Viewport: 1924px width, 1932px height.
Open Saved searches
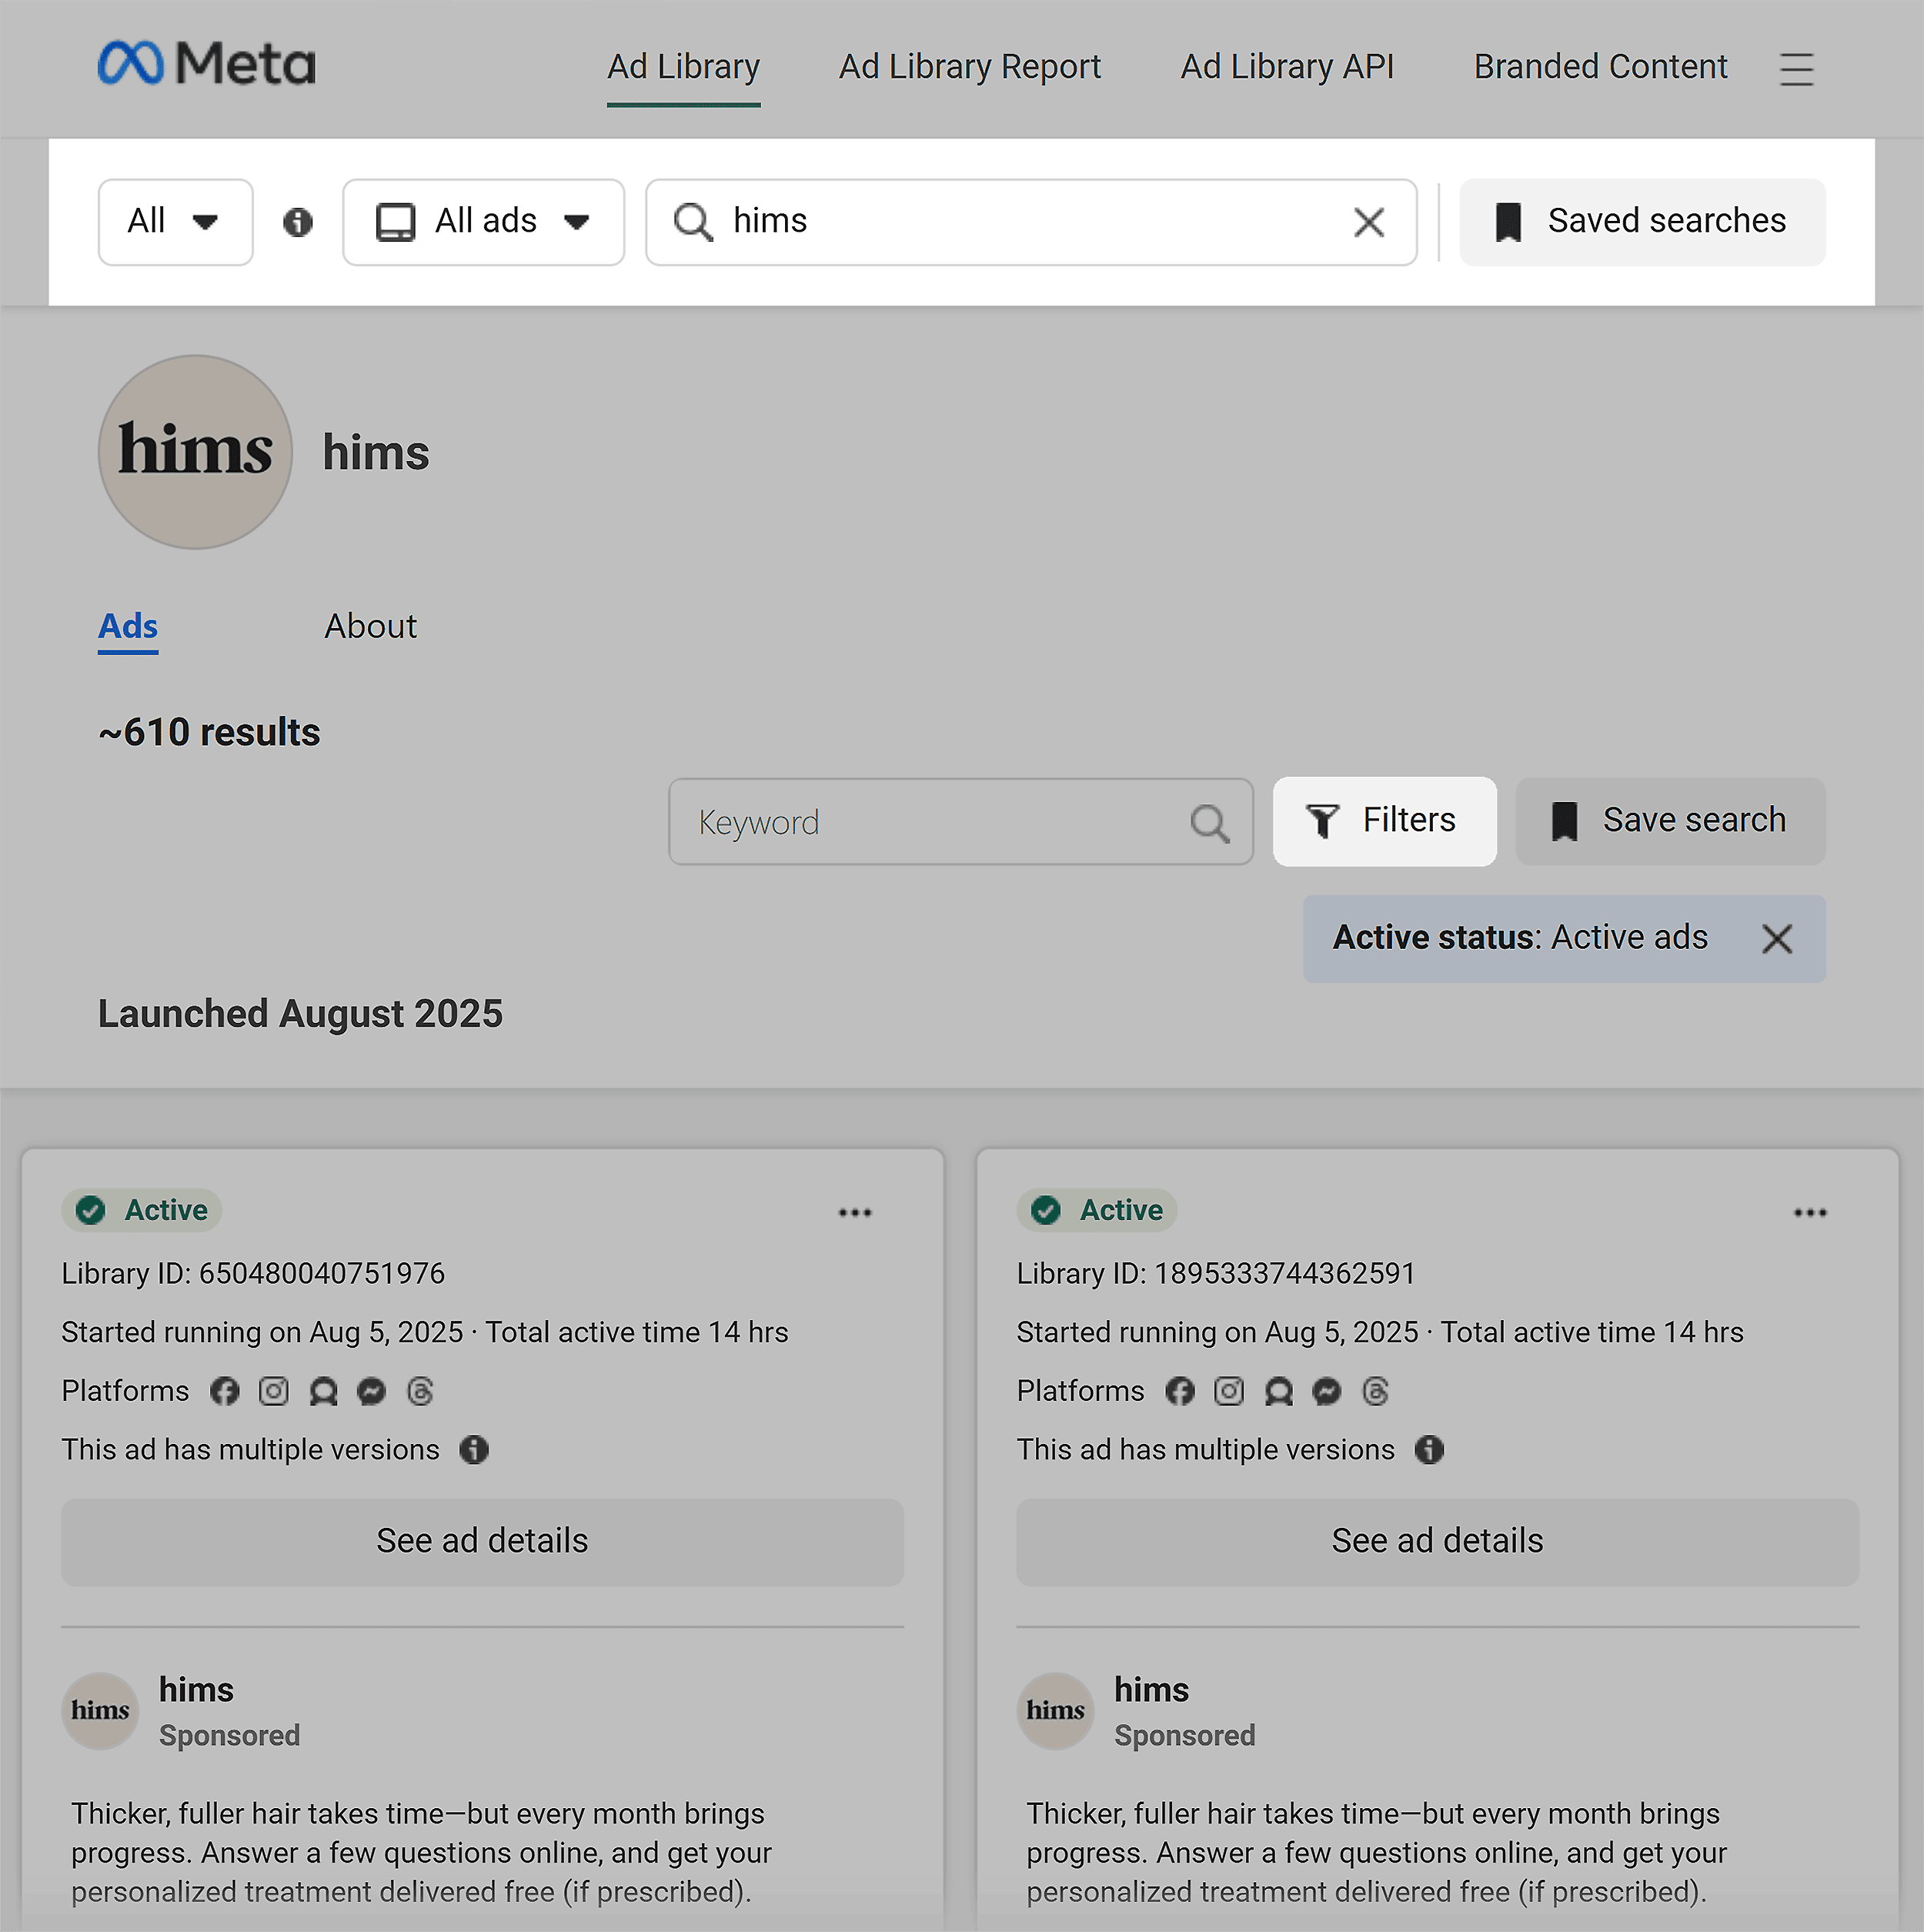1642,222
